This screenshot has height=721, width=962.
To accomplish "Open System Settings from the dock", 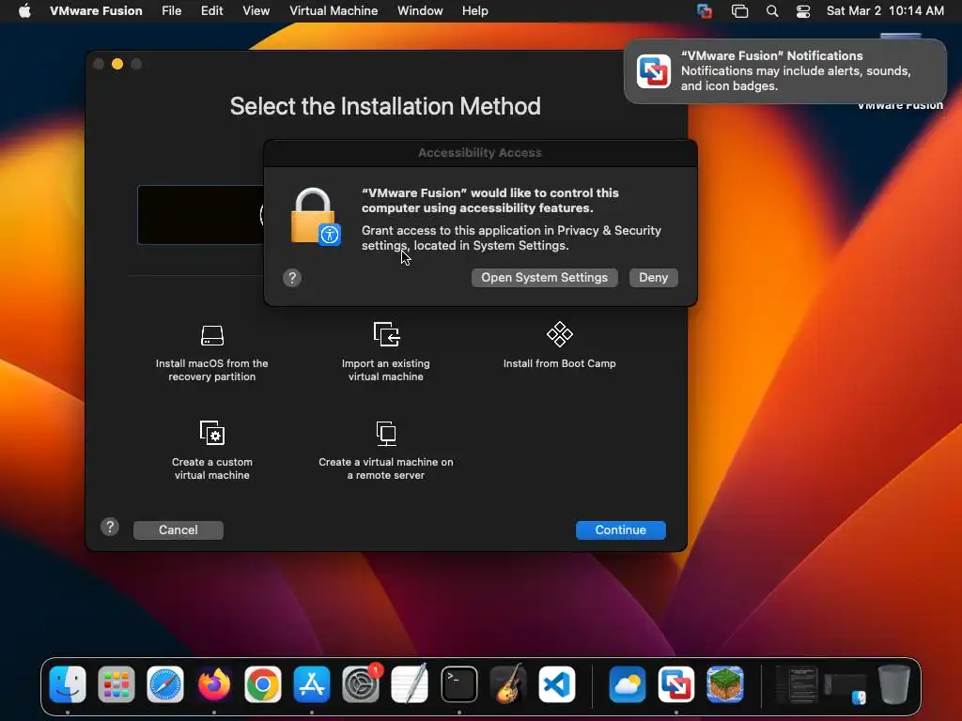I will 361,684.
